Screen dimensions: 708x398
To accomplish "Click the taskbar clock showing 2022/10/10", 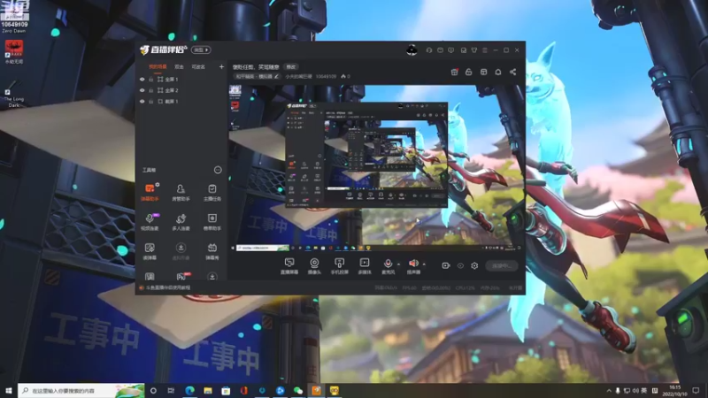I will click(x=674, y=391).
